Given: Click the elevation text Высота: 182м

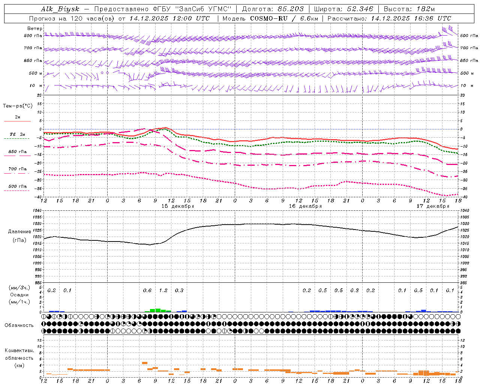Looking at the screenshot, I should coord(409,9).
